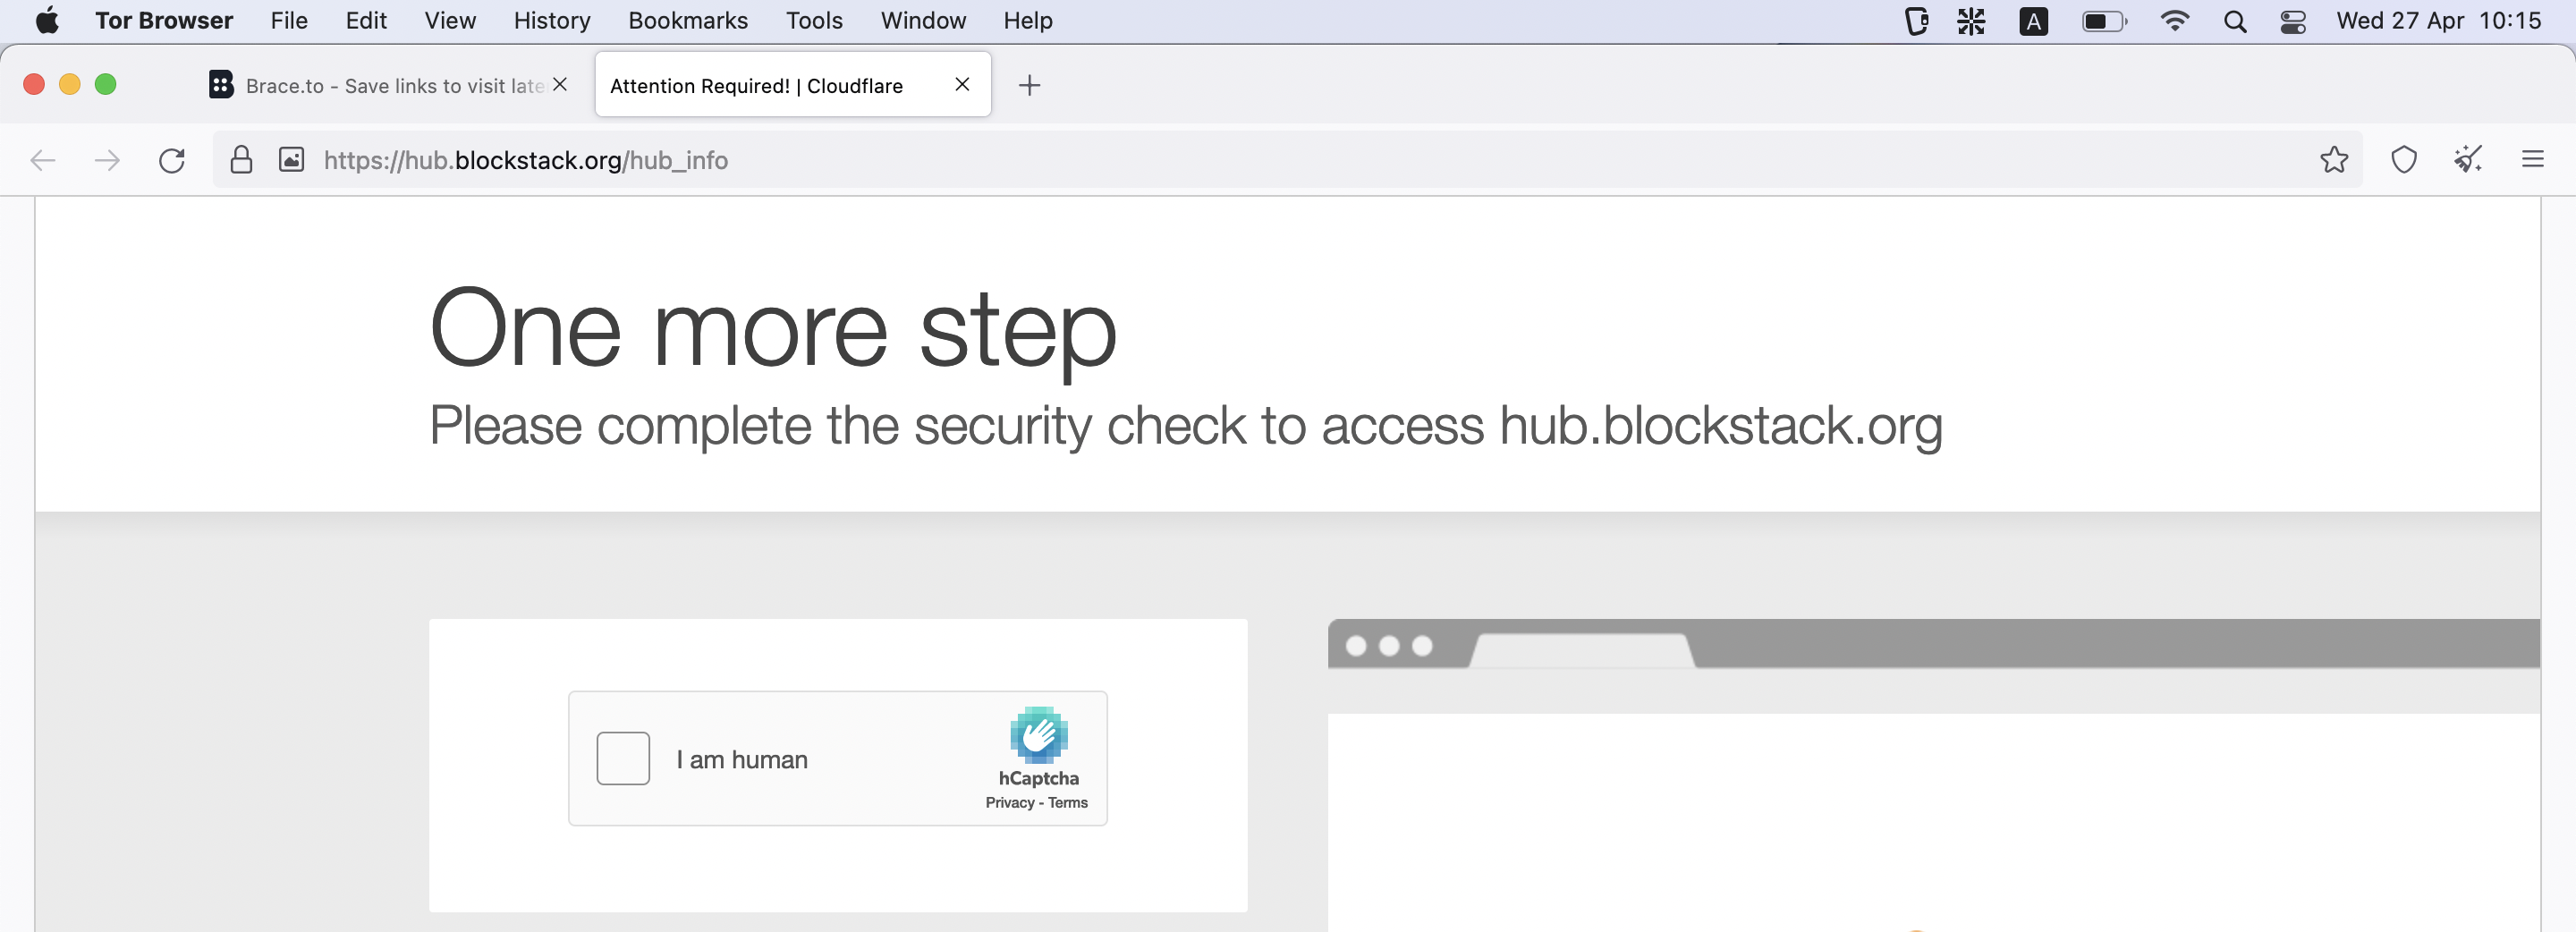The width and height of the screenshot is (2576, 932).
Task: Click the hCaptcha logo
Action: point(1038,735)
